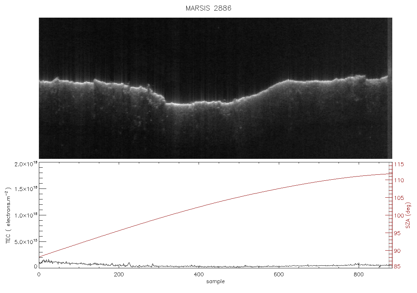Click the 2.0×10¹⁶ TEC axis value
Viewport: 417px width, 293px height.
point(26,164)
